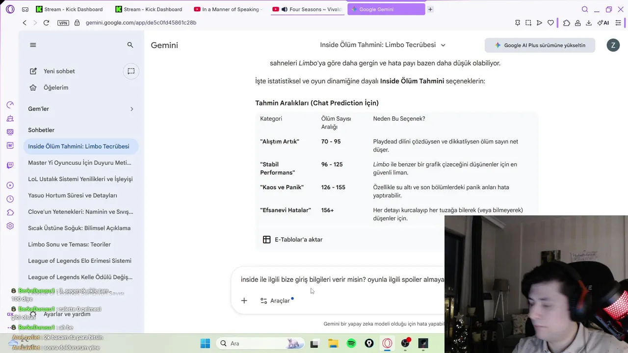Image resolution: width=628 pixels, height=353 pixels.
Task: Switch to In a Manner of Speaking tab
Action: 228,9
